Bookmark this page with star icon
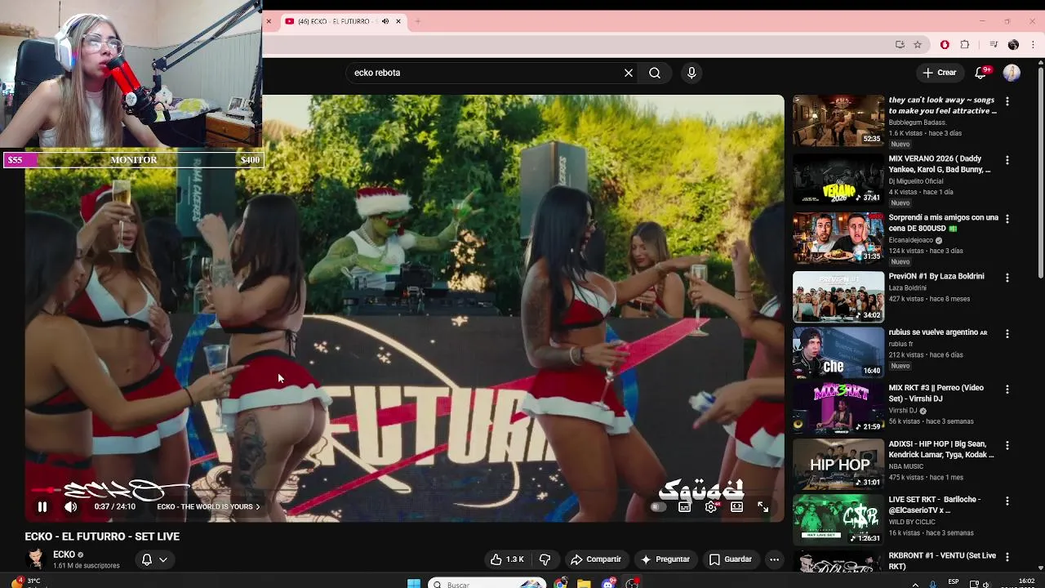Image resolution: width=1045 pixels, height=588 pixels. (918, 45)
